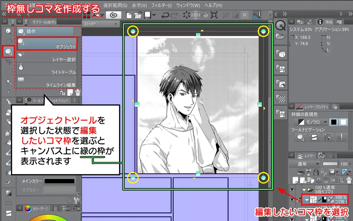
Task: Select the gradient tool in the toolbox
Action: point(8,193)
